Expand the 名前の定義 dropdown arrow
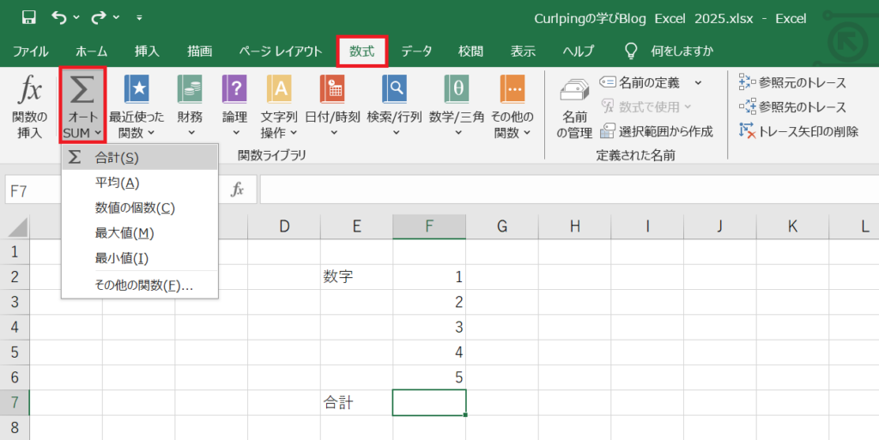This screenshot has height=440, width=879. (698, 83)
